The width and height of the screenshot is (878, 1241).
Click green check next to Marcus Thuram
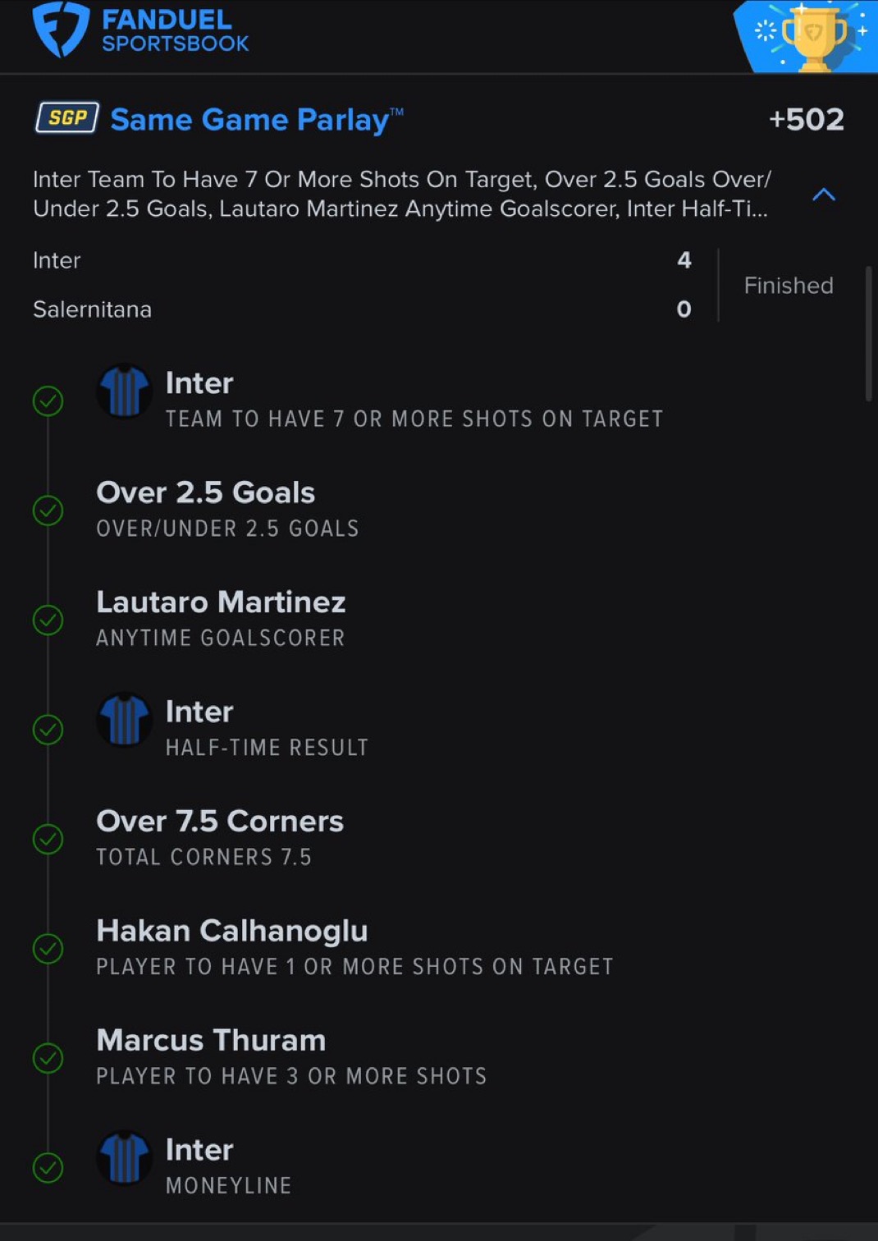click(48, 1058)
